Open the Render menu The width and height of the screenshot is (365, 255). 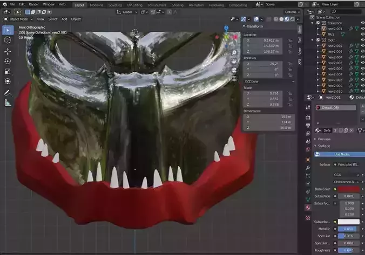pyautogui.click(x=34, y=4)
